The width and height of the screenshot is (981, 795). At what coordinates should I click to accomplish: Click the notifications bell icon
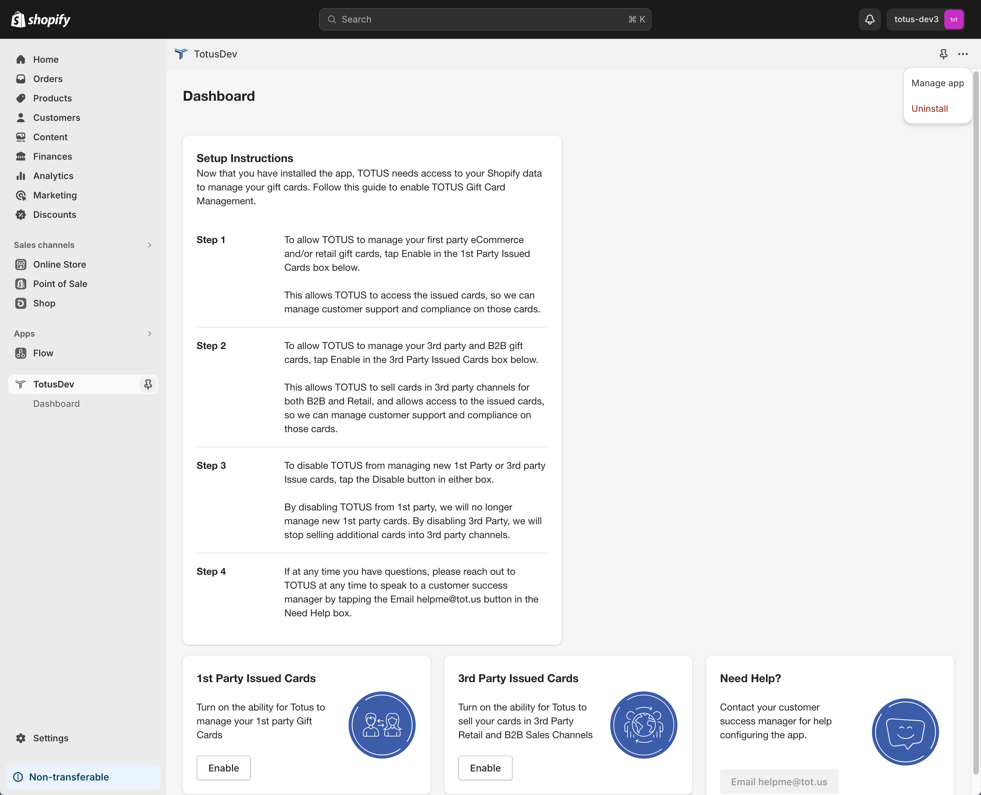coord(869,19)
